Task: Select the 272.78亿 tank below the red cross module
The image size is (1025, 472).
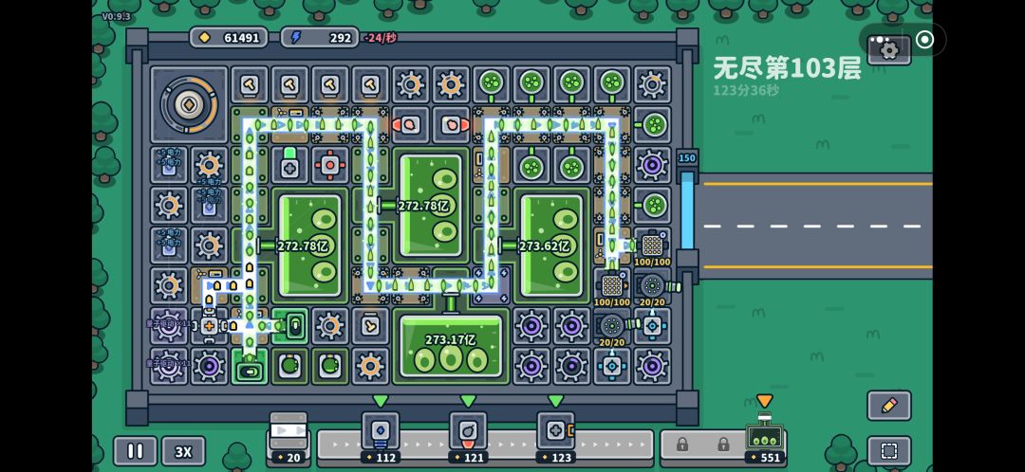Action: (x=310, y=245)
